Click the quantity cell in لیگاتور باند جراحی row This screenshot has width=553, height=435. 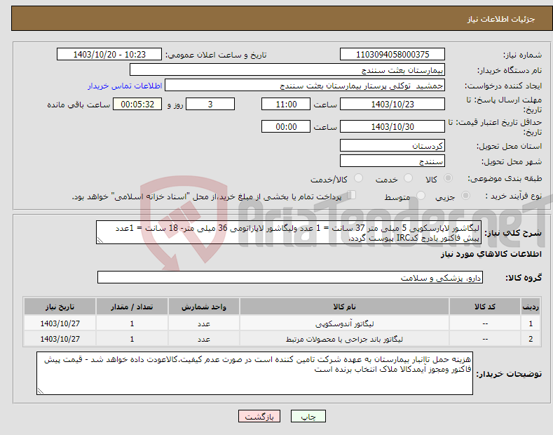click(132, 339)
